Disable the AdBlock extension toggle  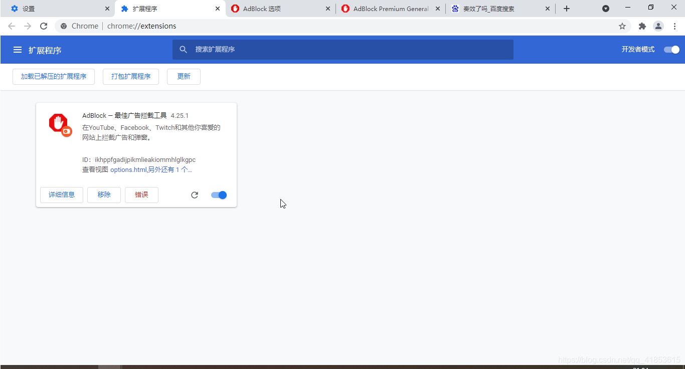coord(219,195)
